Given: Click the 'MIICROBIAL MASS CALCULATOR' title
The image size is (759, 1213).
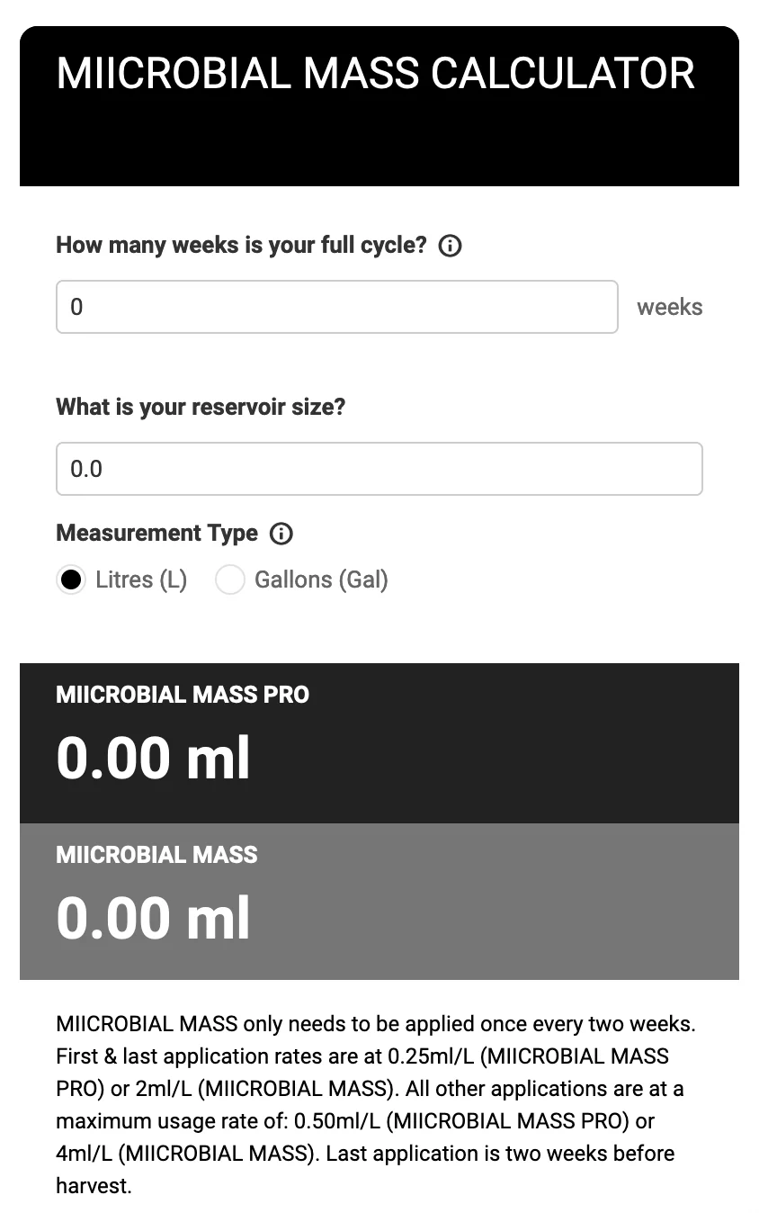Looking at the screenshot, I should pyautogui.click(x=375, y=74).
